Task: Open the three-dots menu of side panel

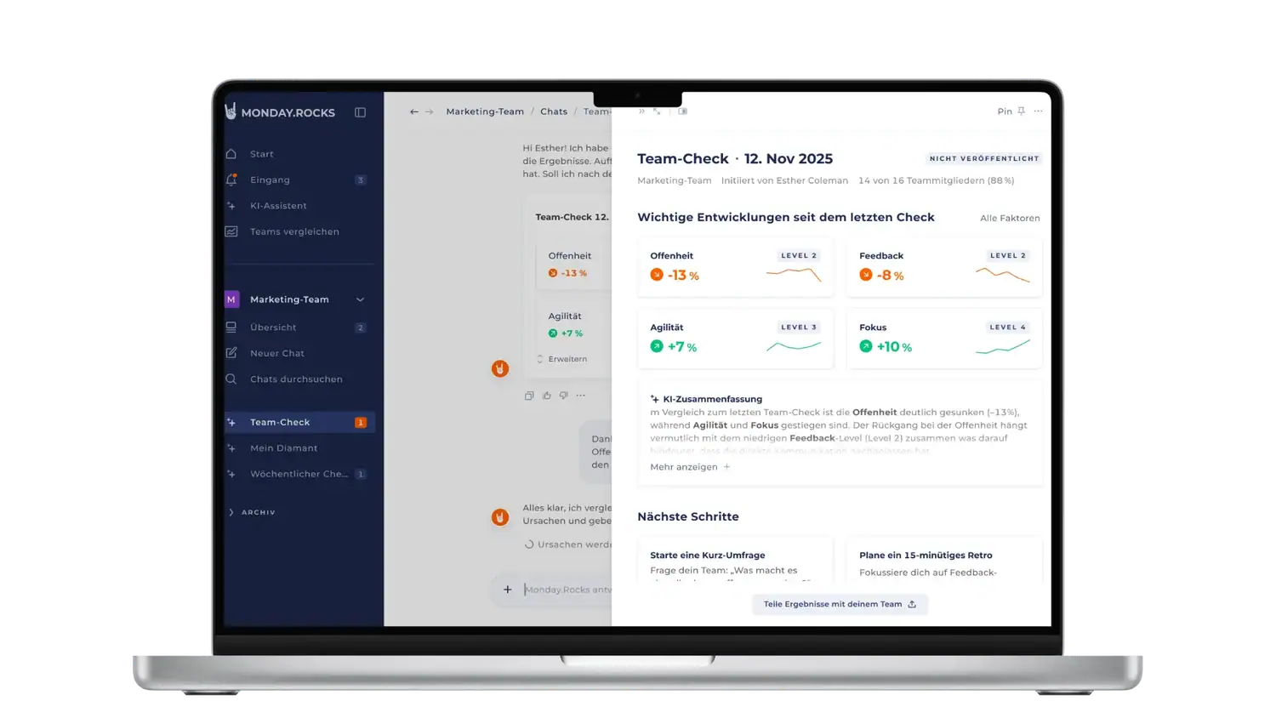Action: pos(1038,111)
